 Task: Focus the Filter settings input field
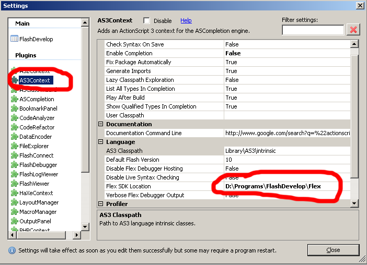[313, 30]
